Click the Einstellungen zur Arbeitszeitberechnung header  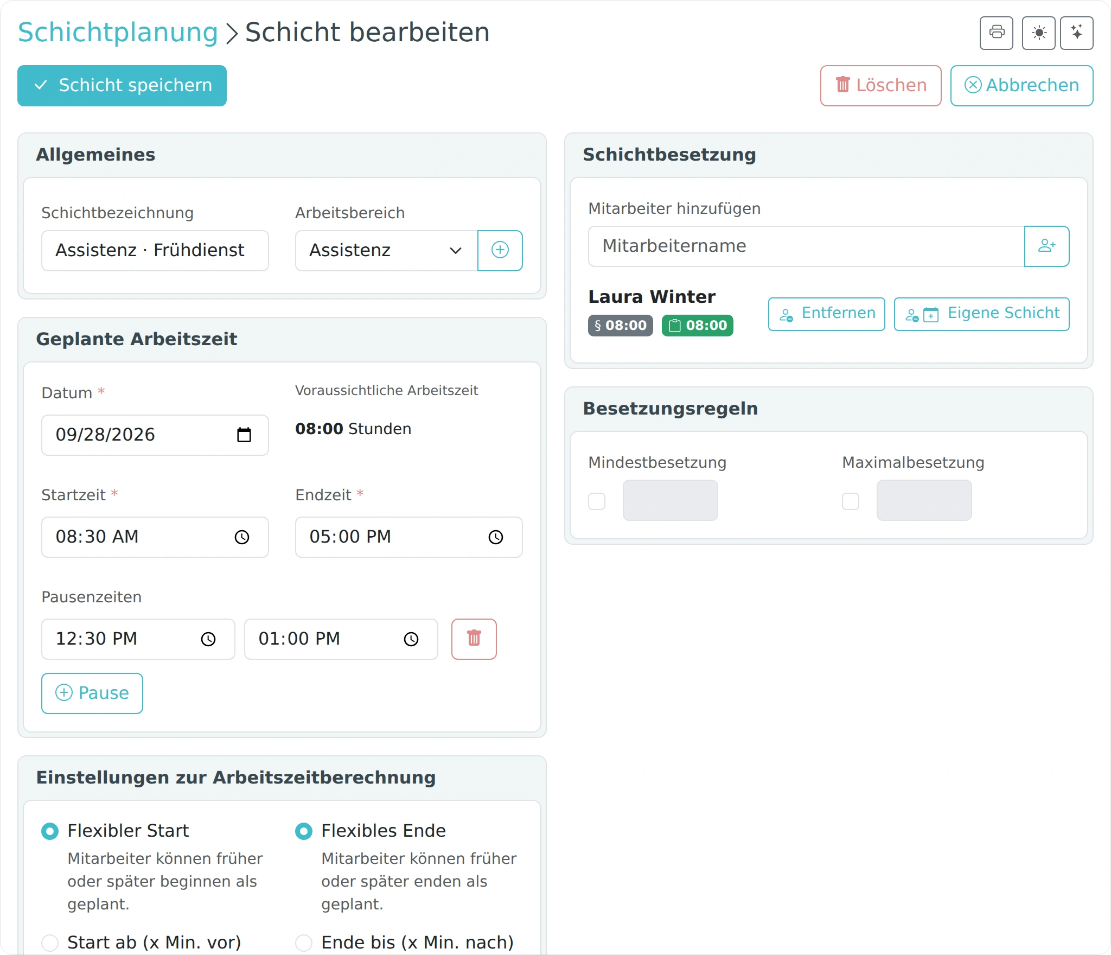pyautogui.click(x=236, y=778)
